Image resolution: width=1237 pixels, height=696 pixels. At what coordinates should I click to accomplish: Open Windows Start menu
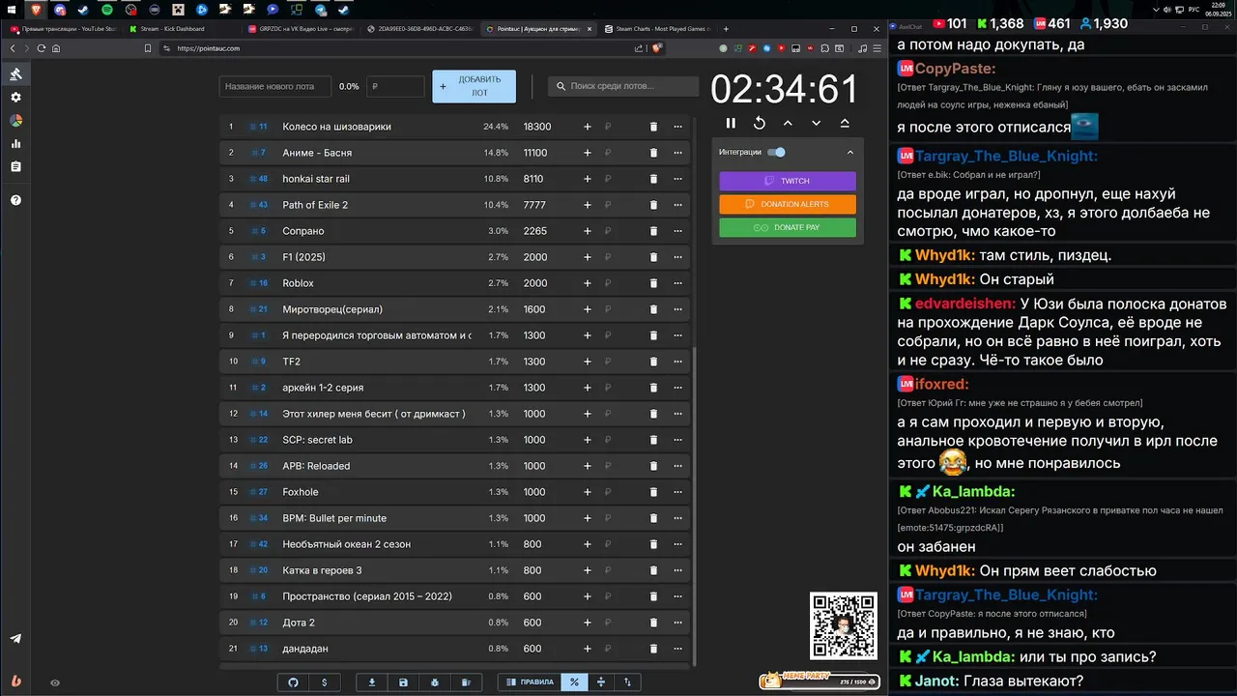[12, 9]
